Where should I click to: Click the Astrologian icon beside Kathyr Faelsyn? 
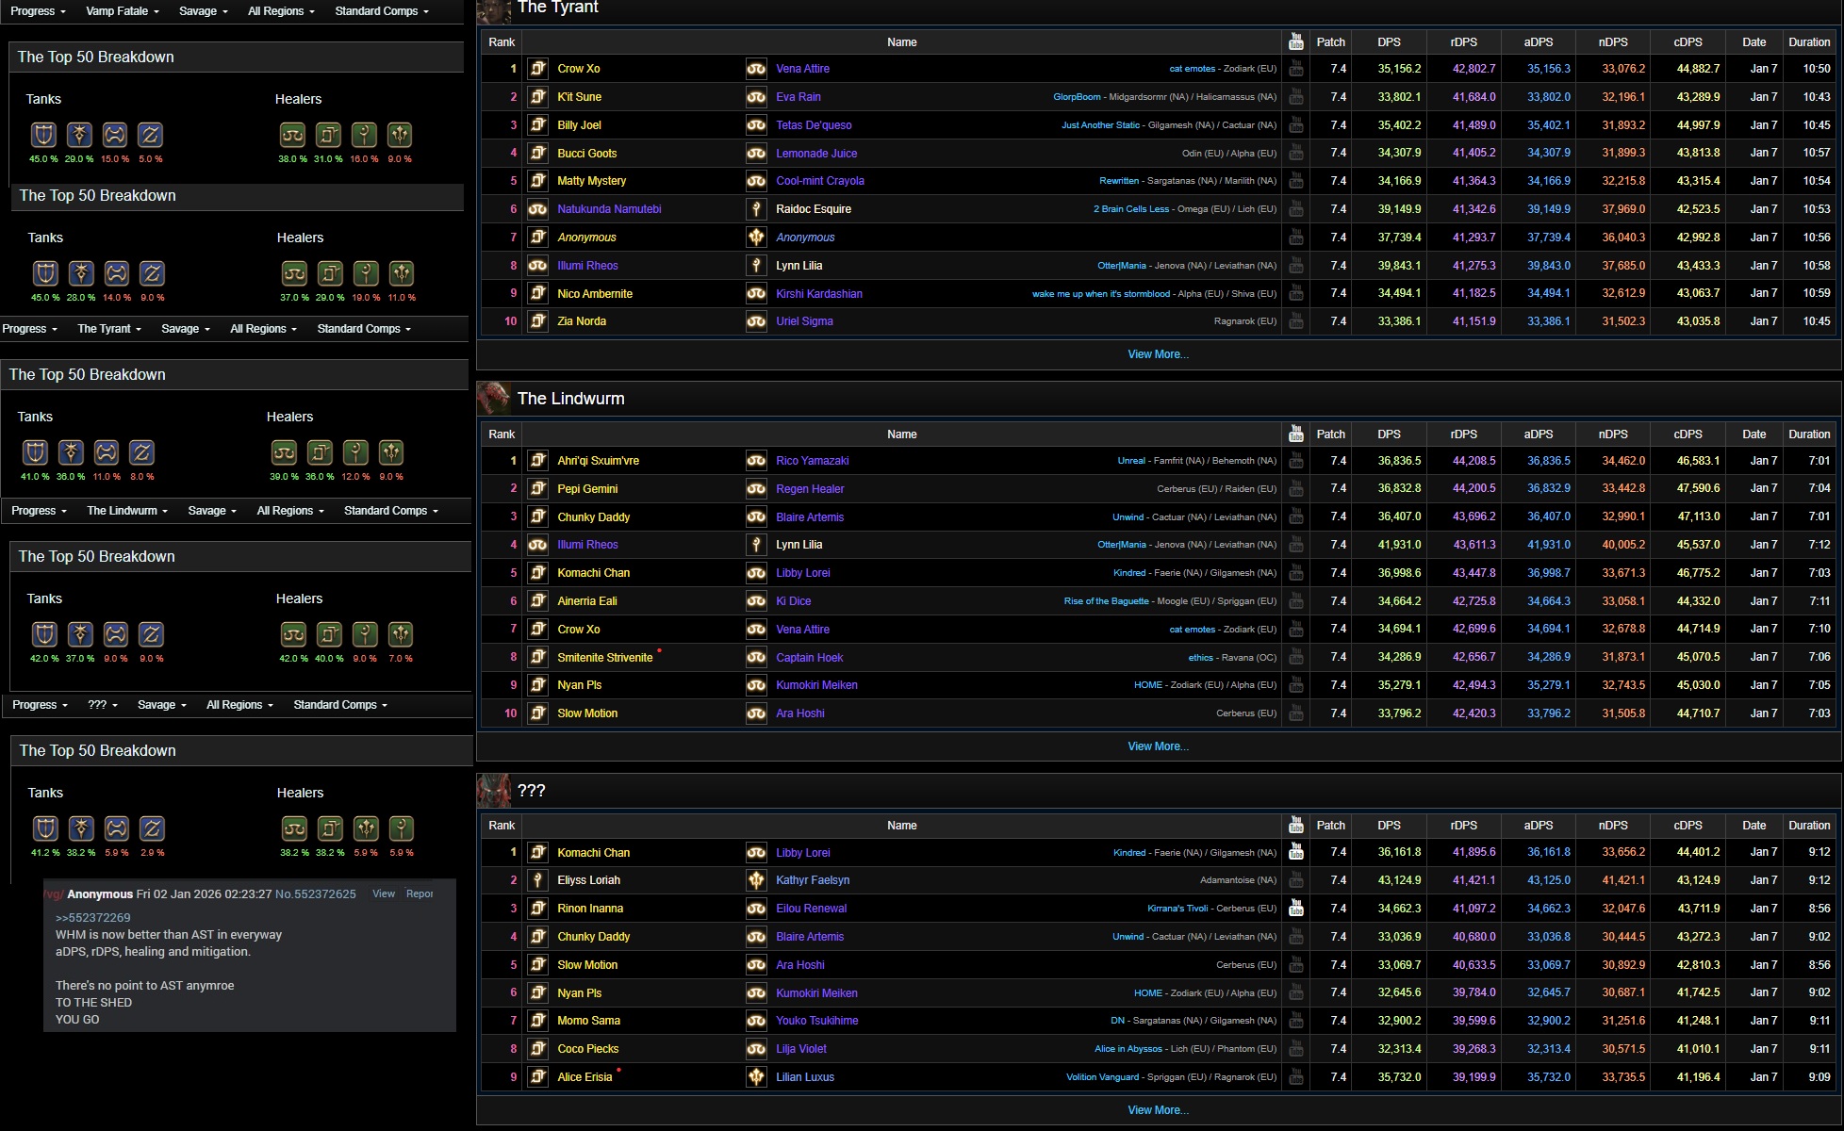756,880
